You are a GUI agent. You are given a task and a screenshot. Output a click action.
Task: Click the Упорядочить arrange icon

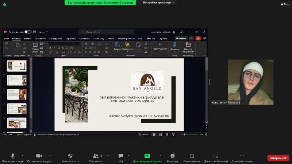(x=127, y=44)
